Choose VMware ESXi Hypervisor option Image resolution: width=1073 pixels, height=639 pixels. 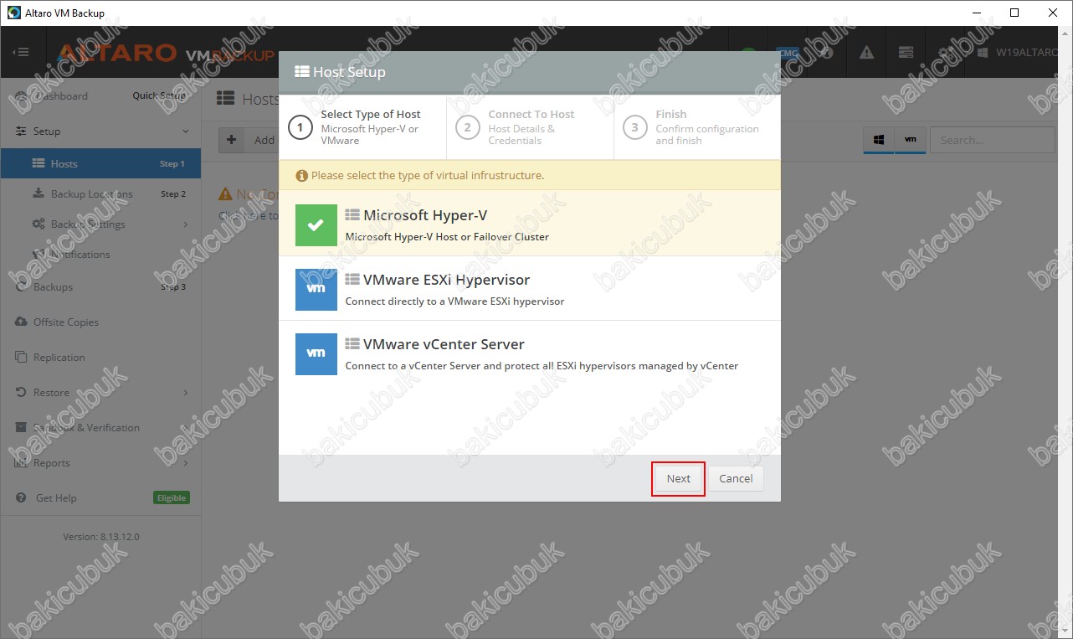coord(530,289)
